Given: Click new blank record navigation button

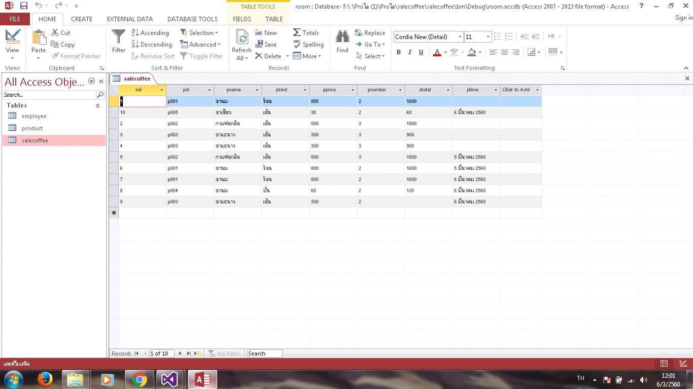Looking at the screenshot, I should (198, 354).
